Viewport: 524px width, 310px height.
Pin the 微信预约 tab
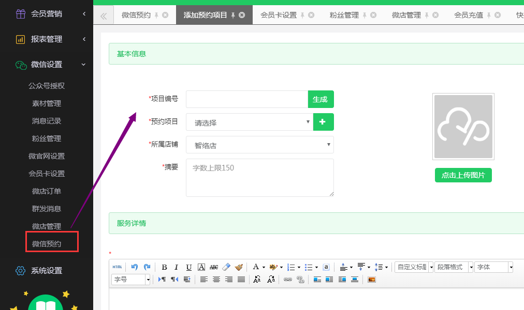(156, 16)
